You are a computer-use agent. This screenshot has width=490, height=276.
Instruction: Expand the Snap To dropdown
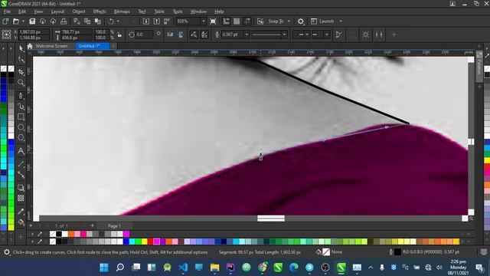coord(289,21)
